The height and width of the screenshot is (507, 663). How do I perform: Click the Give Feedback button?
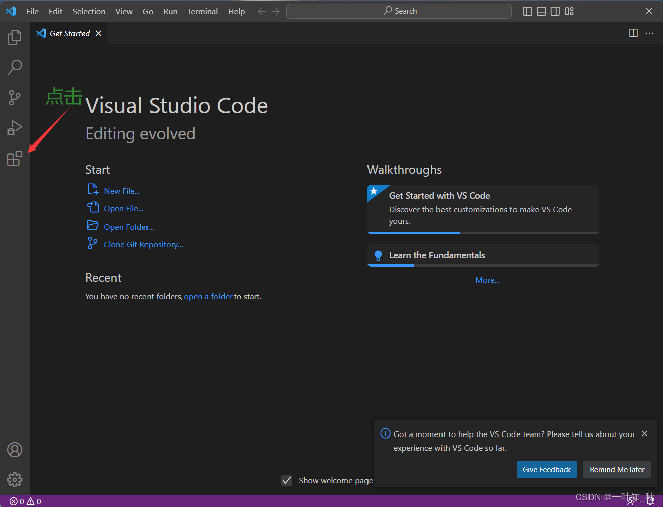pos(547,469)
